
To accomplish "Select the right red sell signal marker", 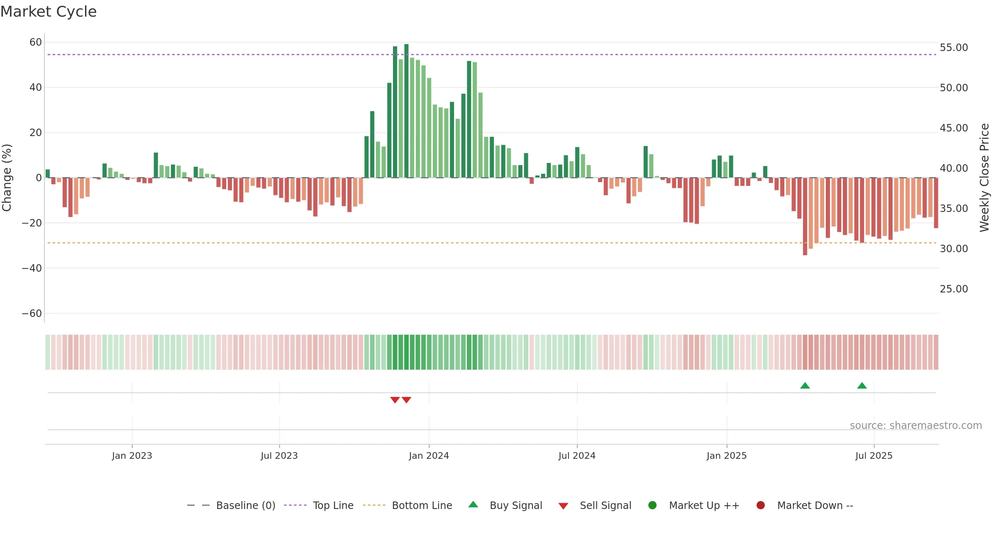I will (x=407, y=400).
